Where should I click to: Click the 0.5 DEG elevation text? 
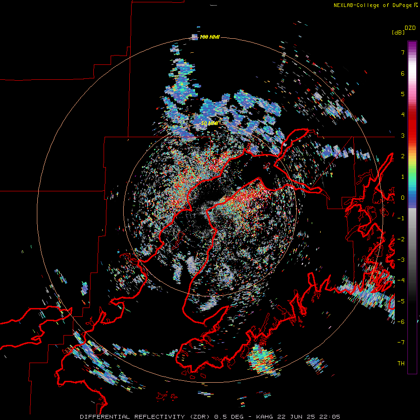(x=229, y=417)
